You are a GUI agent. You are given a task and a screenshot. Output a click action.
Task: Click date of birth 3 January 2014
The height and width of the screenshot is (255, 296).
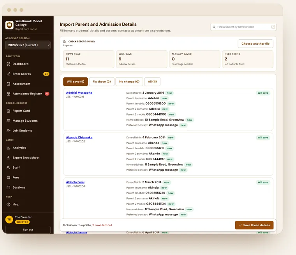click(x=153, y=93)
